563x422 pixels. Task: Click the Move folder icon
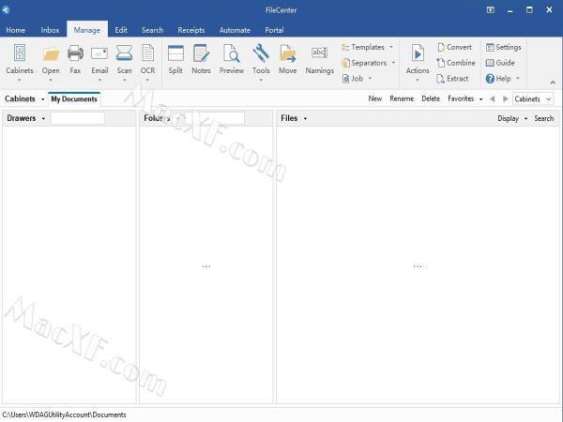click(288, 53)
